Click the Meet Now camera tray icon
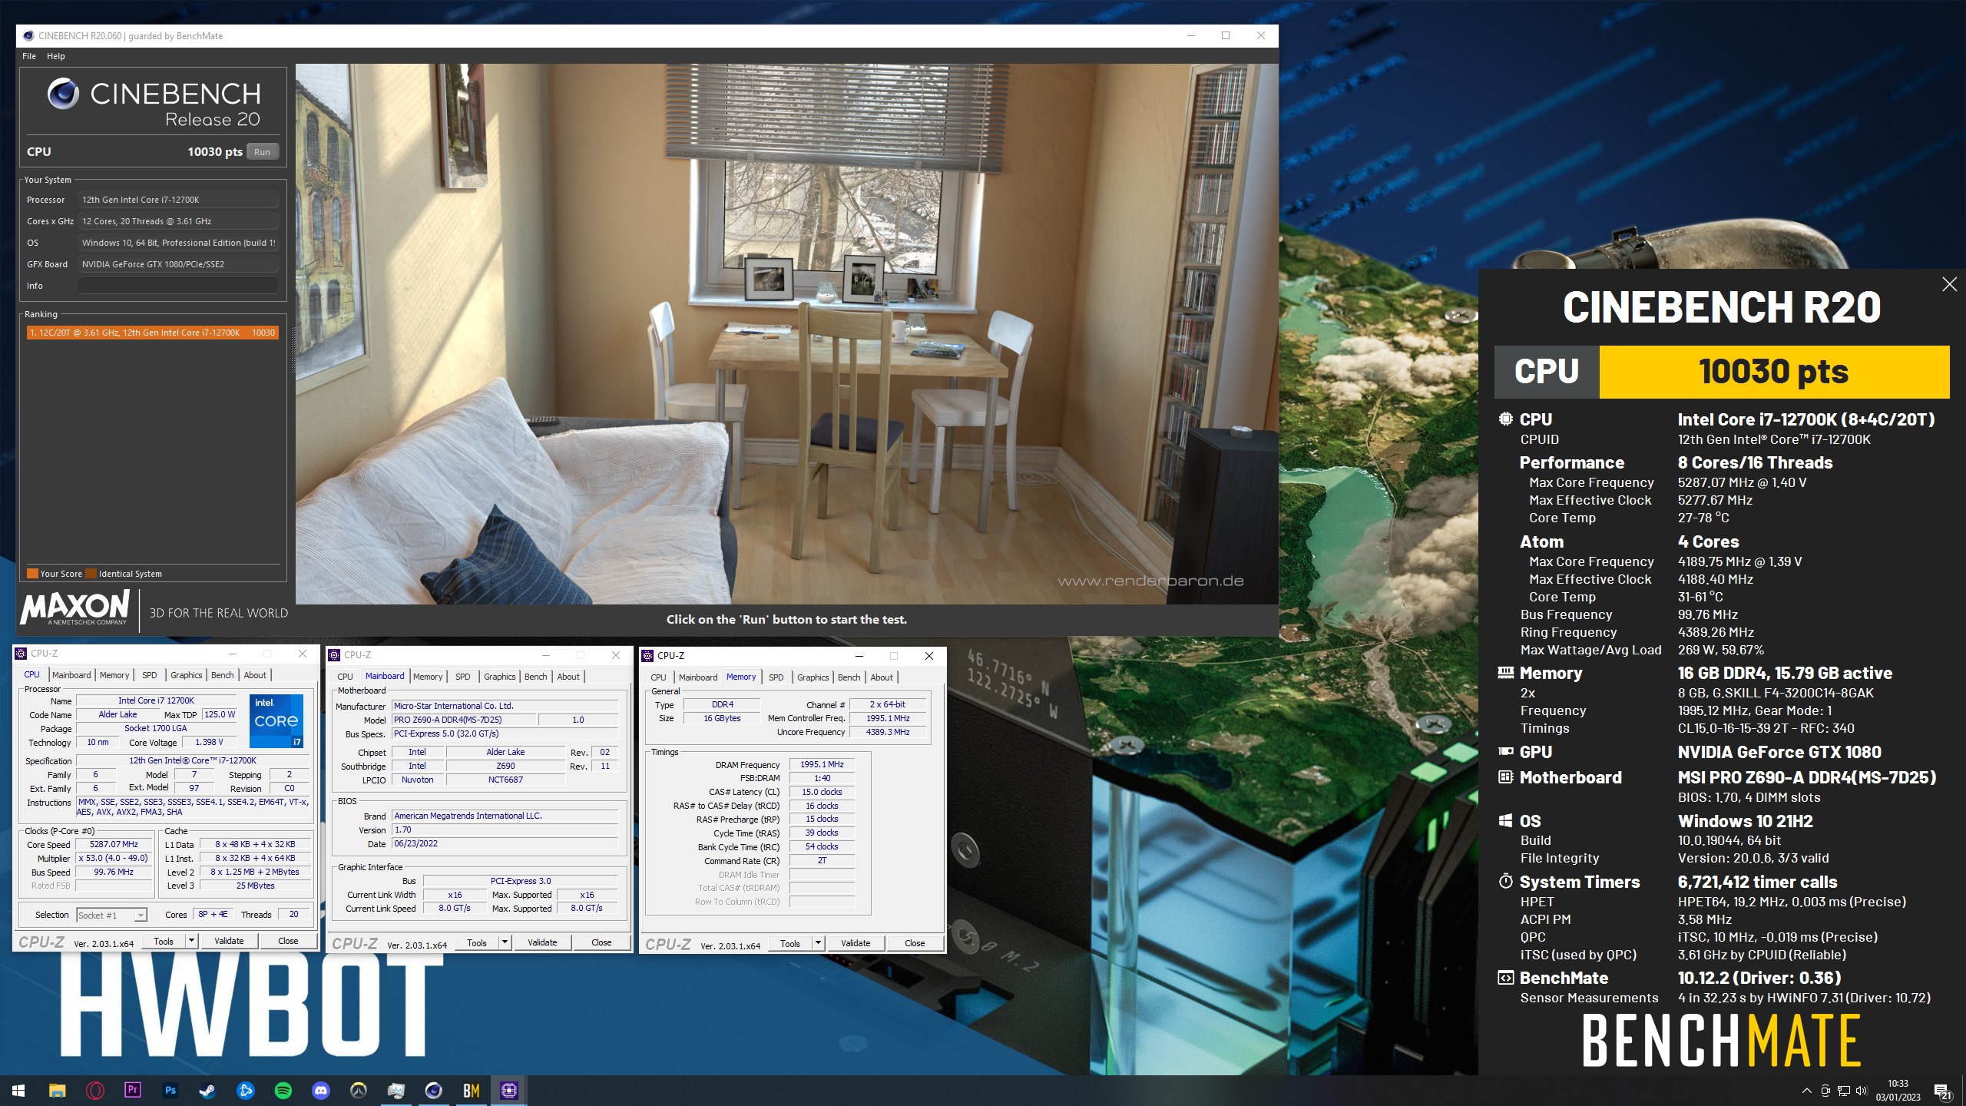The height and width of the screenshot is (1106, 1966). (x=1825, y=1091)
